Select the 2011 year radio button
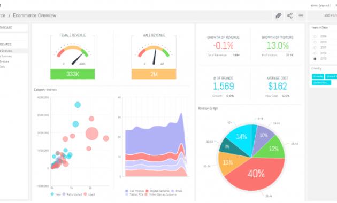 [315, 48]
